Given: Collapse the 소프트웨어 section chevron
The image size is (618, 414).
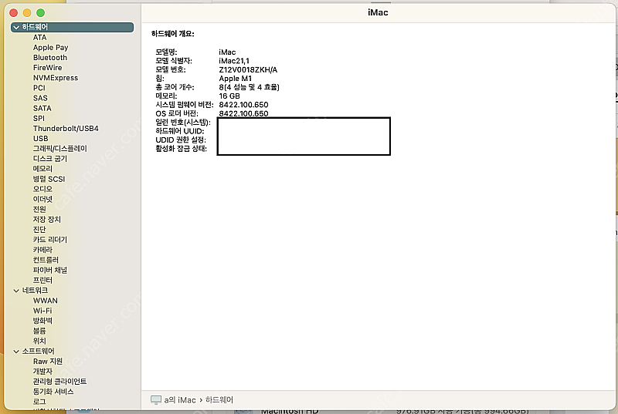Looking at the screenshot, I should [x=16, y=352].
